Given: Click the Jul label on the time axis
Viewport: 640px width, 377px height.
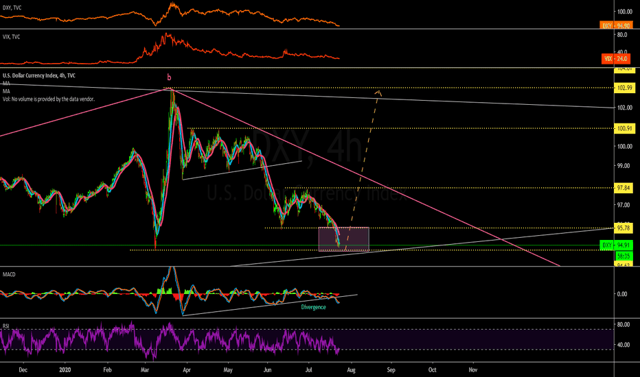Looking at the screenshot, I should (308, 369).
